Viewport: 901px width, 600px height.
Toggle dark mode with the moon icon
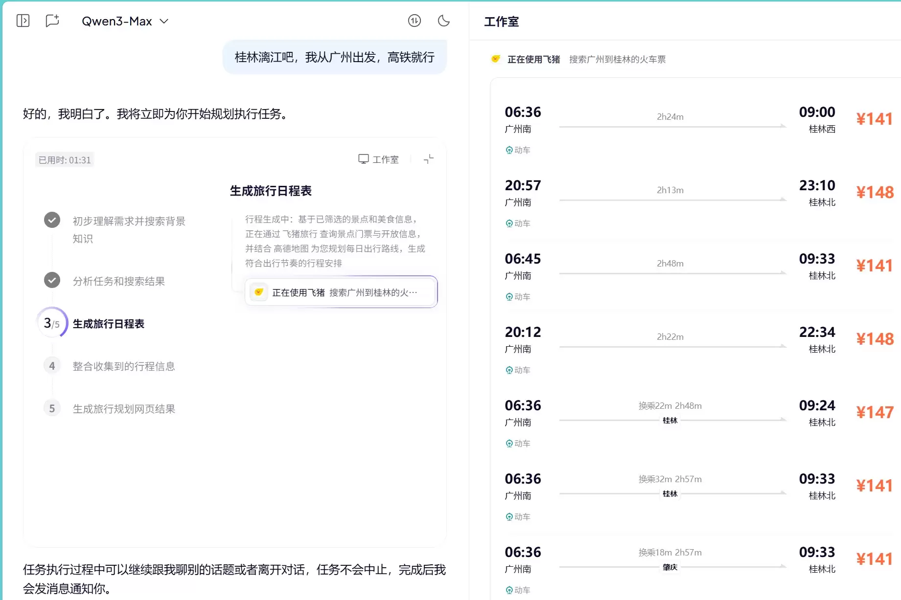coord(443,21)
